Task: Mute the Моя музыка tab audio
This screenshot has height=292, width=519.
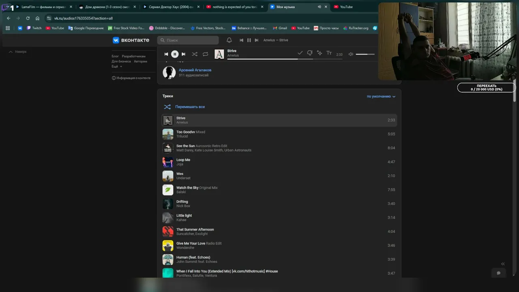Action: (319, 7)
